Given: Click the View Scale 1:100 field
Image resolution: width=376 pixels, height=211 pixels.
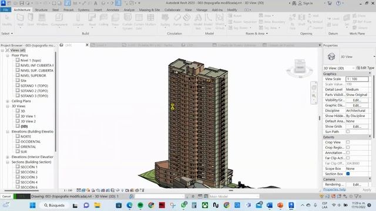Looking at the screenshot, I should click(x=357, y=79).
